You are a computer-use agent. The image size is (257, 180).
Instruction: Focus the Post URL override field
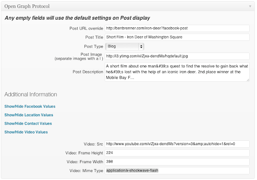click(x=177, y=28)
